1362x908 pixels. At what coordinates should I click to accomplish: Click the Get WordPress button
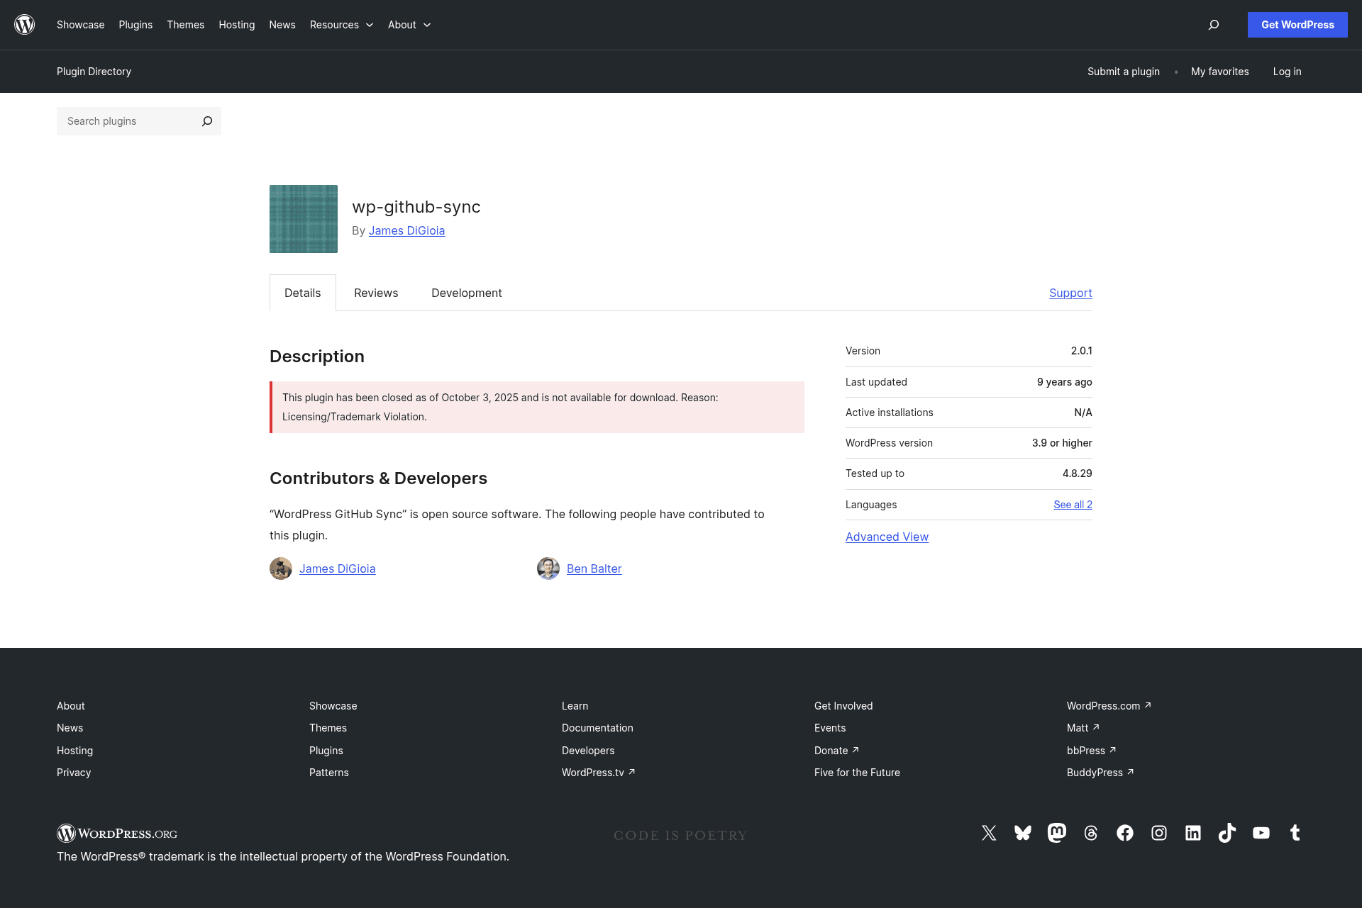pyautogui.click(x=1297, y=25)
